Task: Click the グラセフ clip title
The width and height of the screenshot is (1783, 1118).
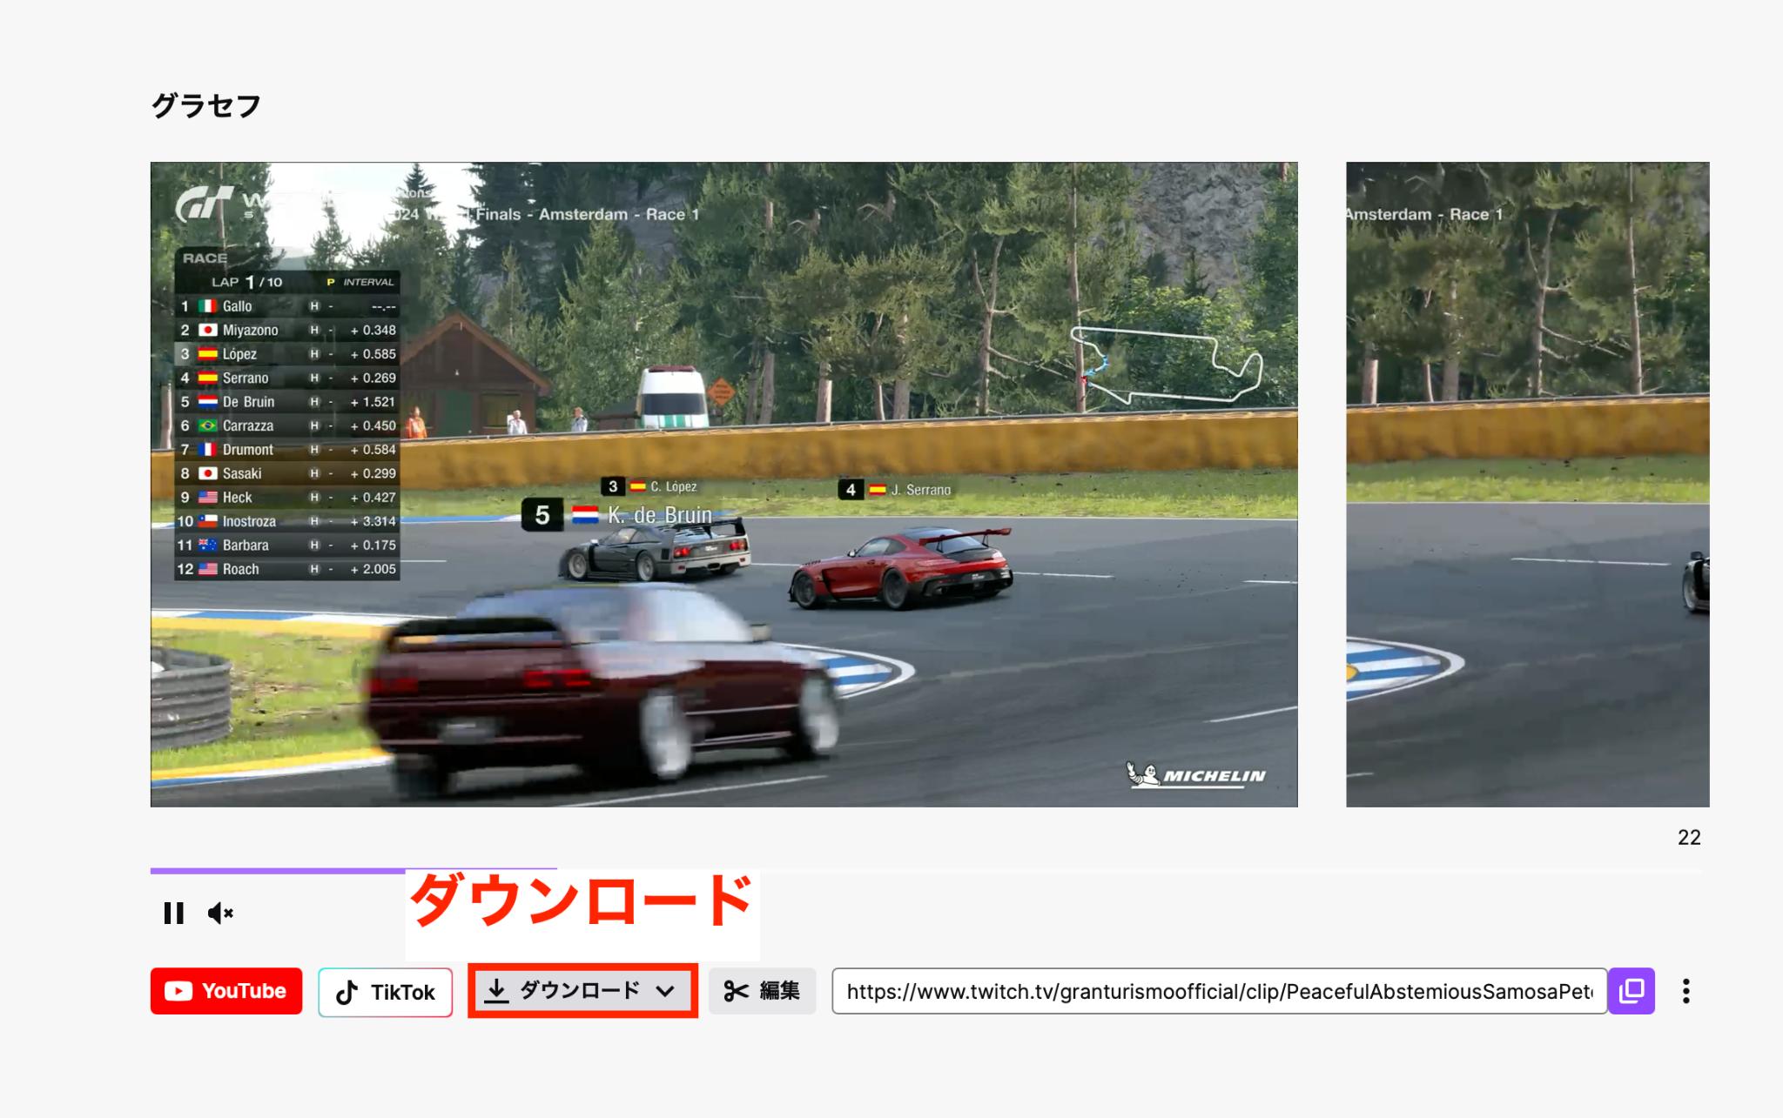Action: tap(206, 106)
